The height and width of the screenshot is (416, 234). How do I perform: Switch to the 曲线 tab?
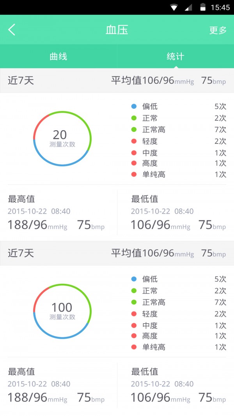coord(58,57)
